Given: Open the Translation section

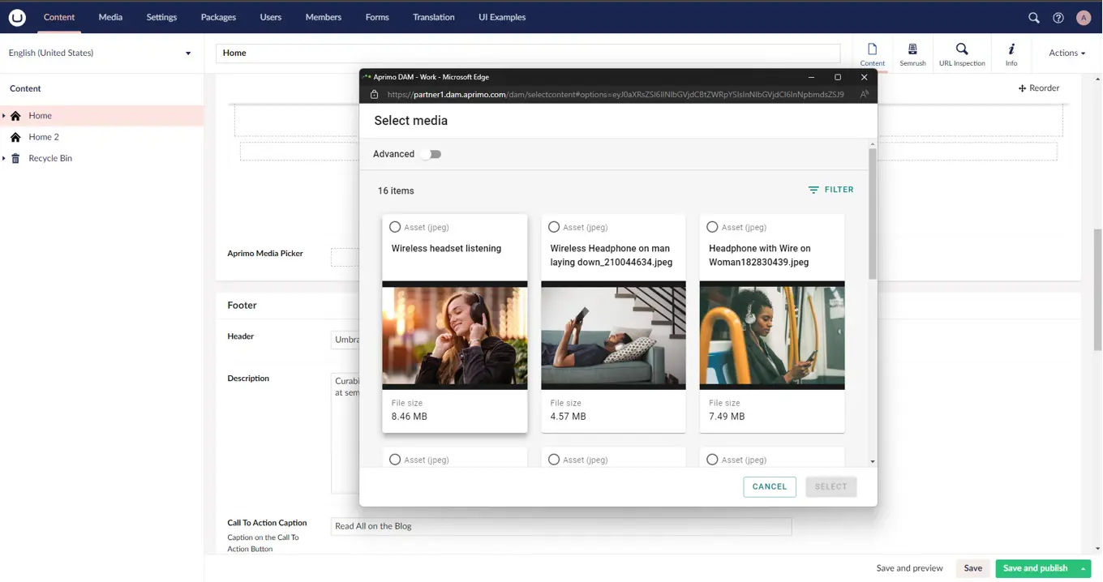Looking at the screenshot, I should pyautogui.click(x=433, y=17).
